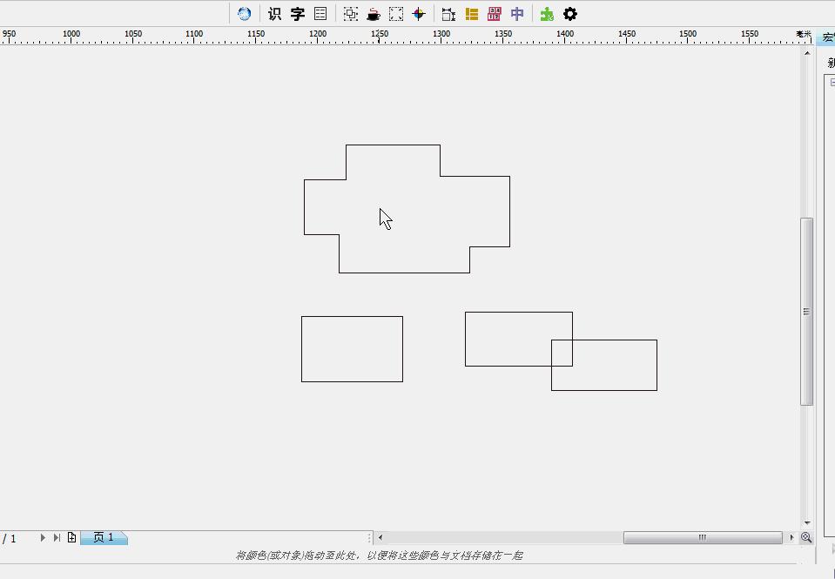Viewport: 835px width, 579px height.
Task: Open settings via the gear icon
Action: [x=569, y=13]
